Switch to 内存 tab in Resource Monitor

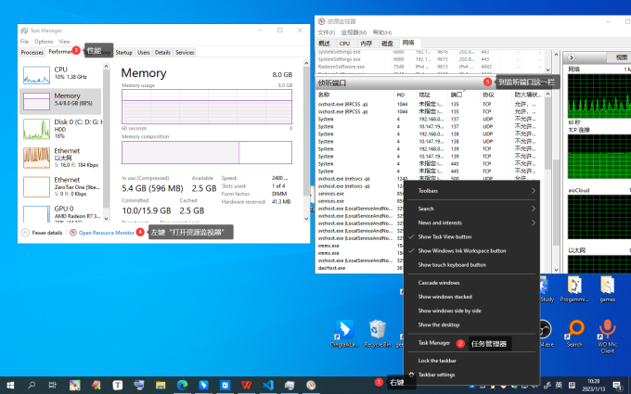(367, 44)
